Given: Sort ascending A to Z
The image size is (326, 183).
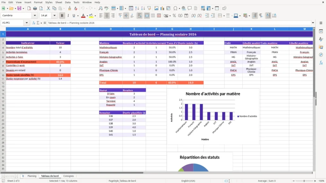Looking at the screenshot, I should tap(137, 8).
